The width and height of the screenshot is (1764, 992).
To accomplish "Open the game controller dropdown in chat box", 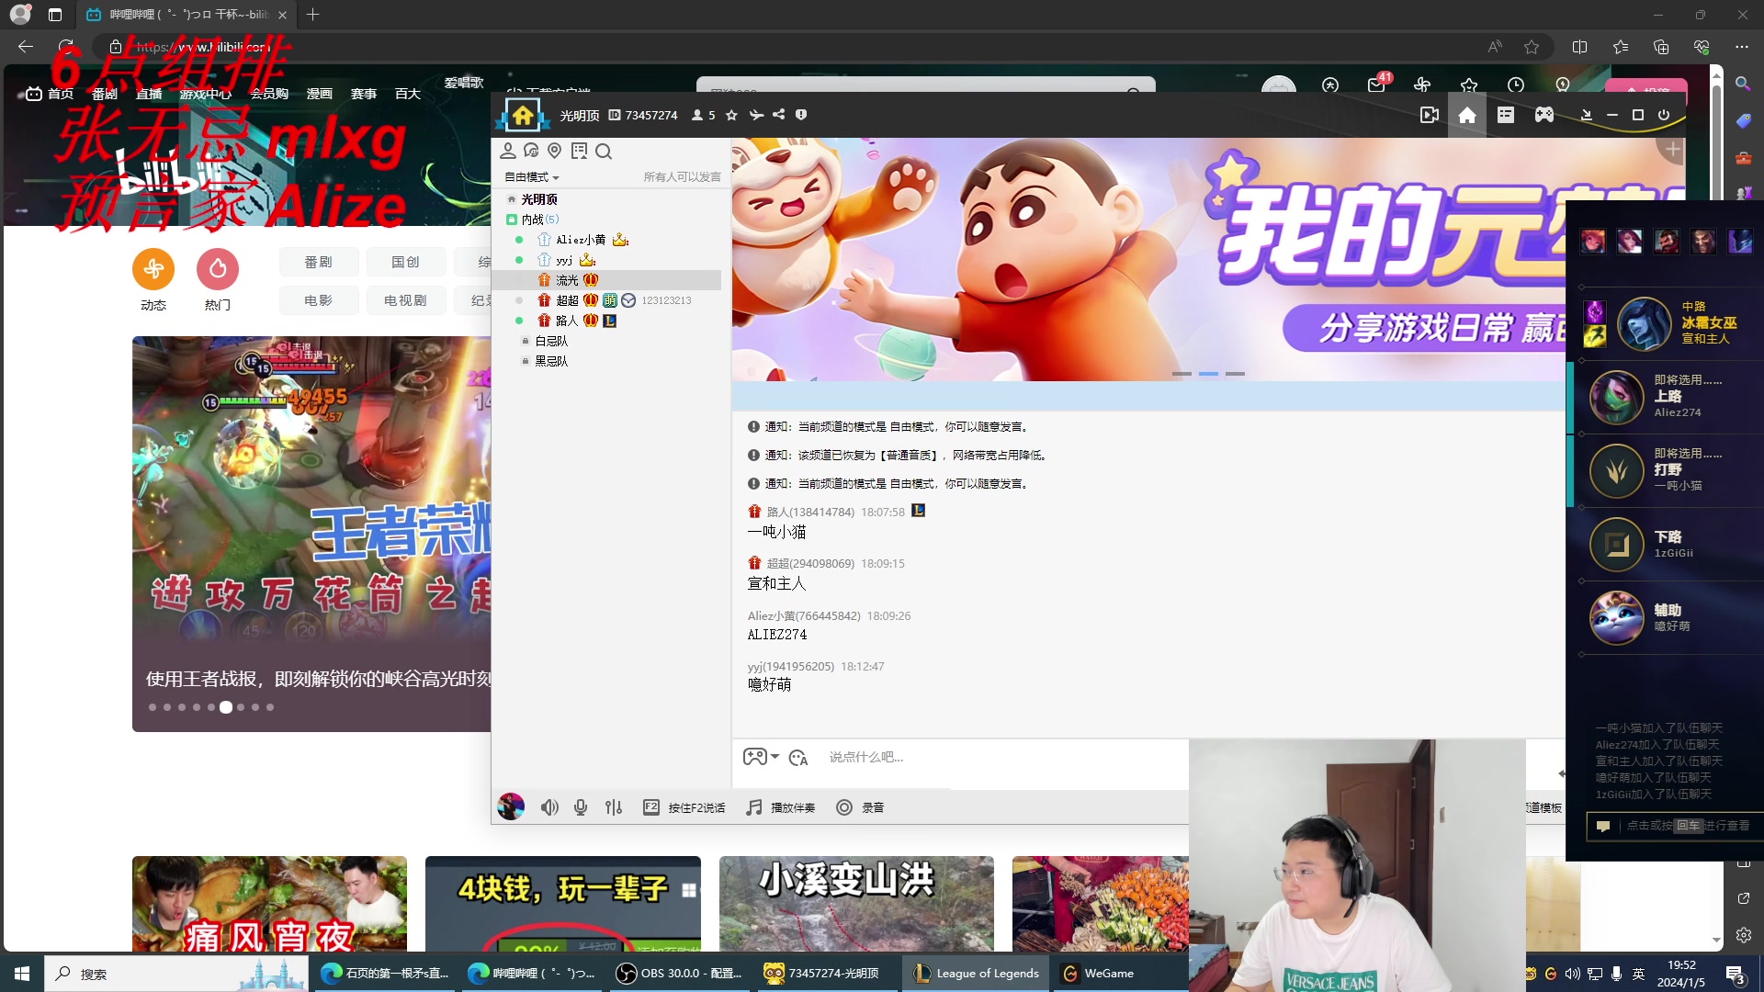I will [761, 757].
